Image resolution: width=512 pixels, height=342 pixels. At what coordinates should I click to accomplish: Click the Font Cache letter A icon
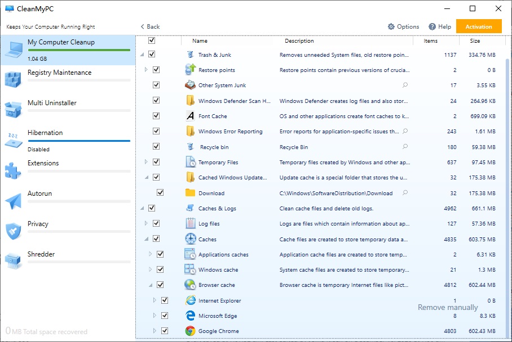[190, 116]
